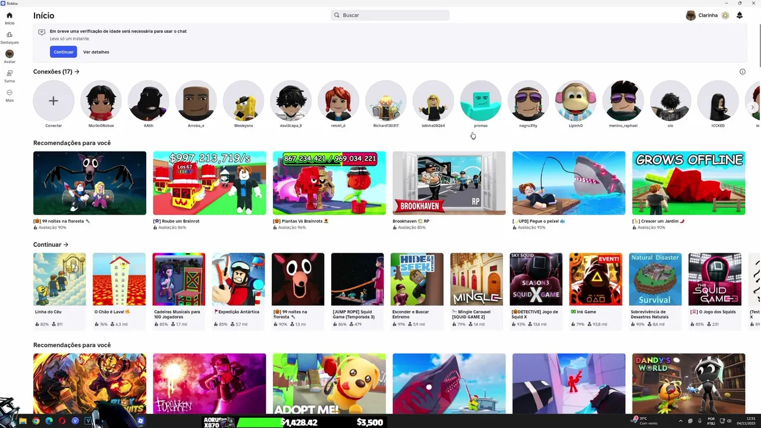Open the Turma sidebar item
The image size is (761, 428).
10,76
